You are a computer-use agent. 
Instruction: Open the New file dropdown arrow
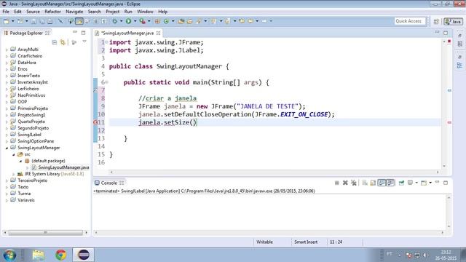[13, 21]
